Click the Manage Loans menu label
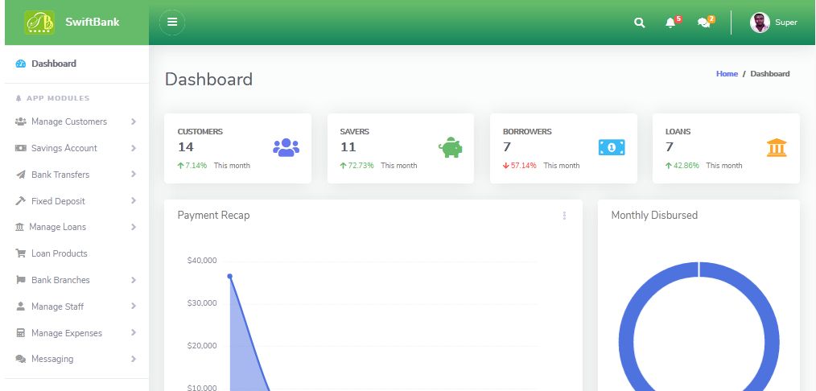 click(57, 227)
